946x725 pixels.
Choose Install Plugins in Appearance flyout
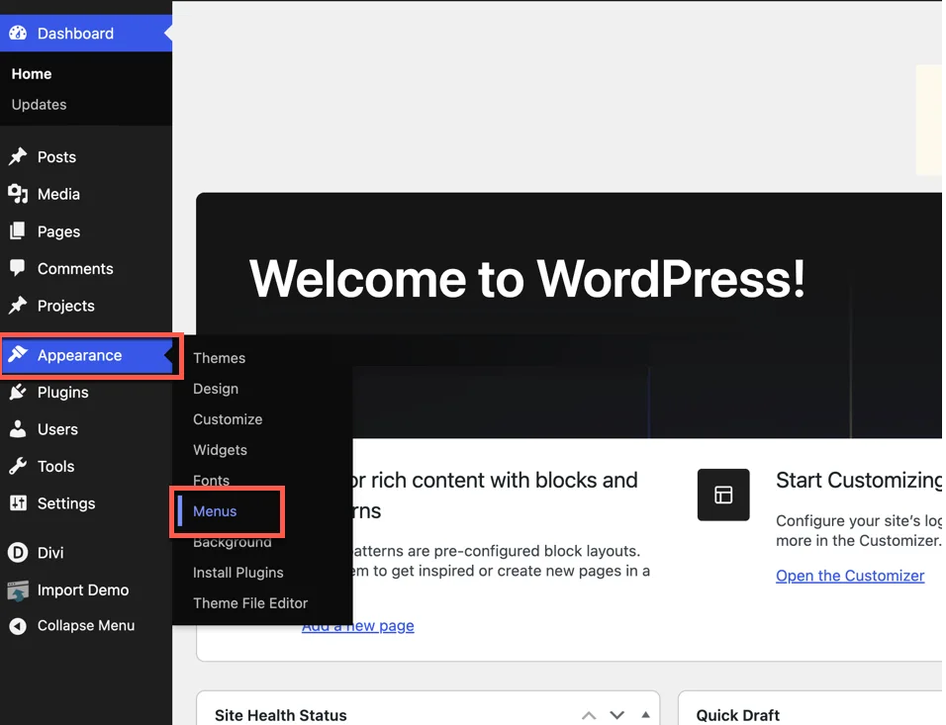[x=238, y=573]
